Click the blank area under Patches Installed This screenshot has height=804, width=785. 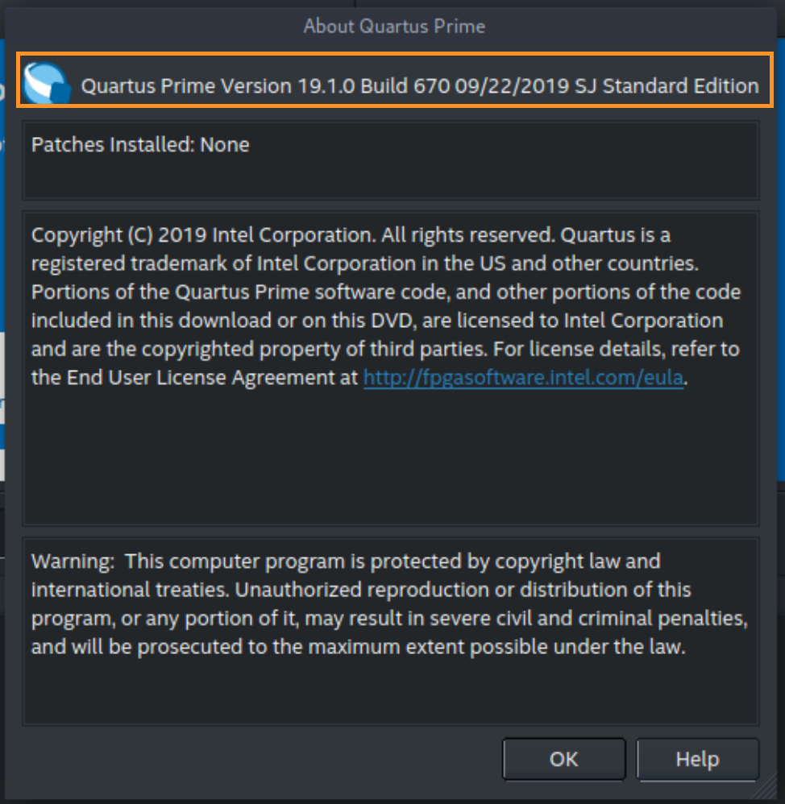pos(390,179)
